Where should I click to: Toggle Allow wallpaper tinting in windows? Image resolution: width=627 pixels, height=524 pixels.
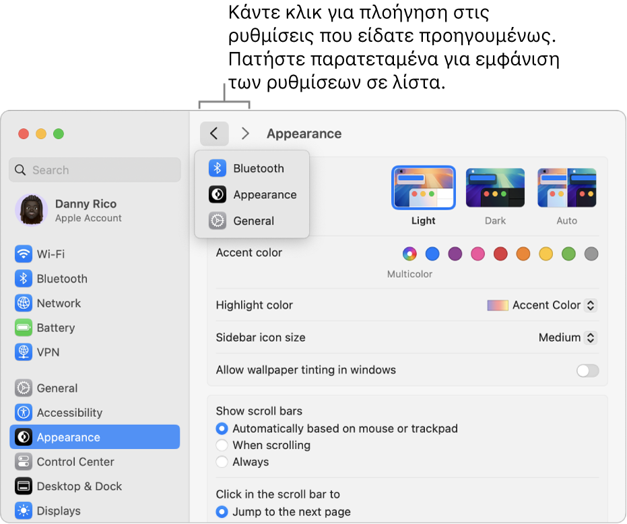coord(587,370)
